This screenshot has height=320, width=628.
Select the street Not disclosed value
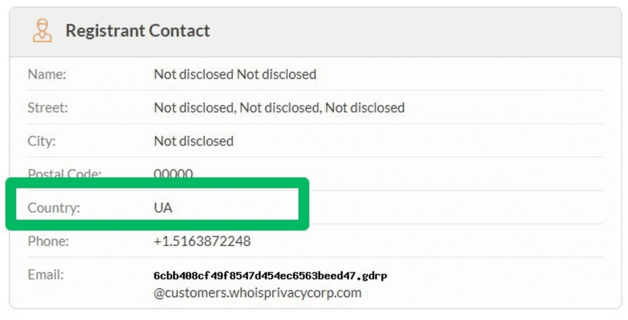point(279,107)
